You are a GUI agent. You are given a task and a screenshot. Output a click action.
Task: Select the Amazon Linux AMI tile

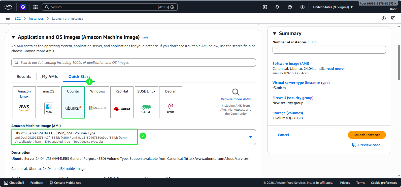(x=24, y=102)
